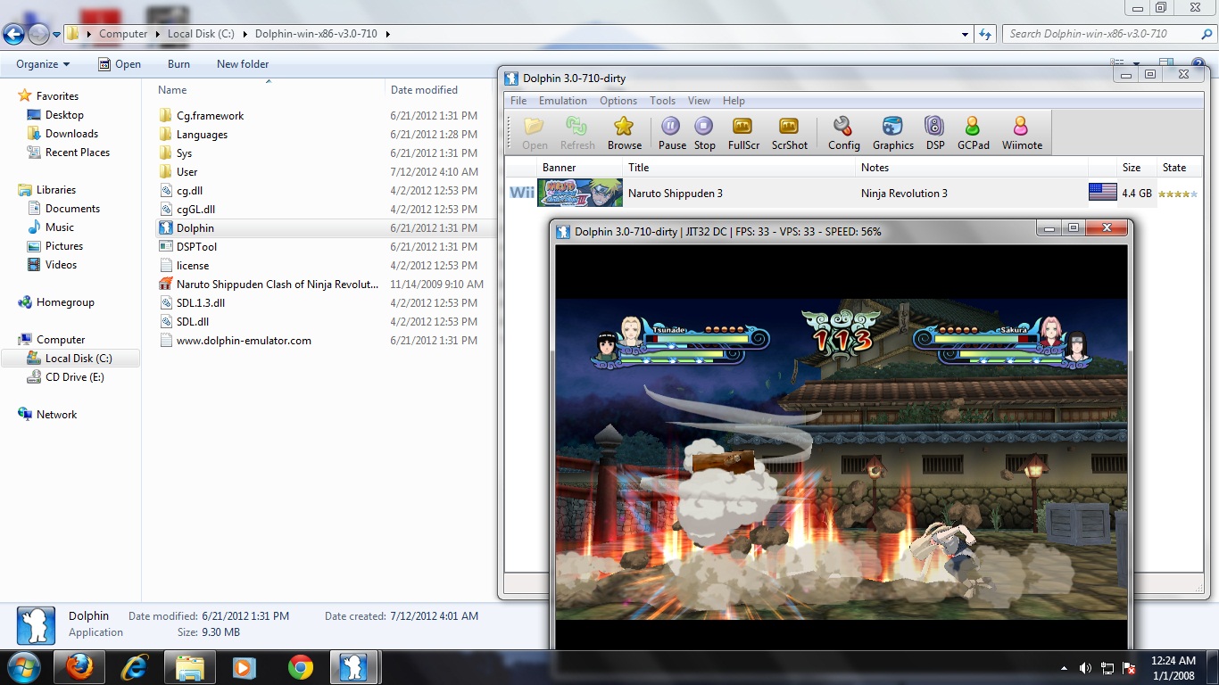Open the File menu in Dolphin
Screen dimensions: 1219x685
(518, 101)
